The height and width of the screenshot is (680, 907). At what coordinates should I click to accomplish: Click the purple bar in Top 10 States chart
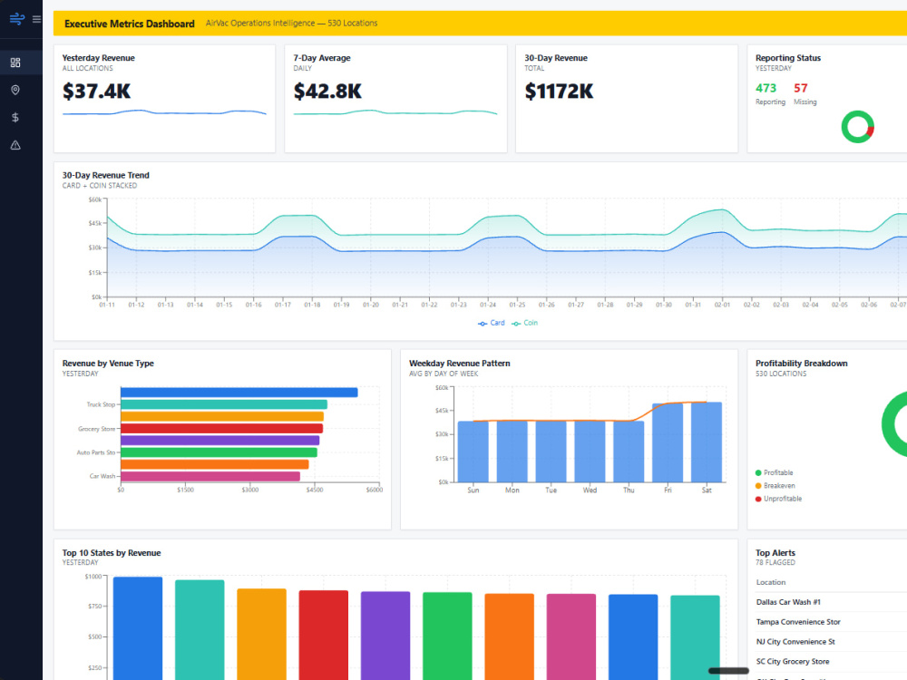(385, 636)
